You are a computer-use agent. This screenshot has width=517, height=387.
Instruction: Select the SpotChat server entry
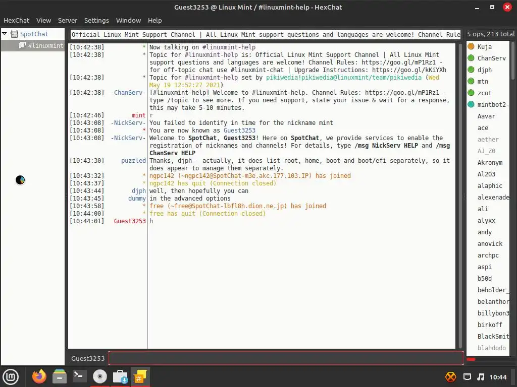click(x=34, y=34)
